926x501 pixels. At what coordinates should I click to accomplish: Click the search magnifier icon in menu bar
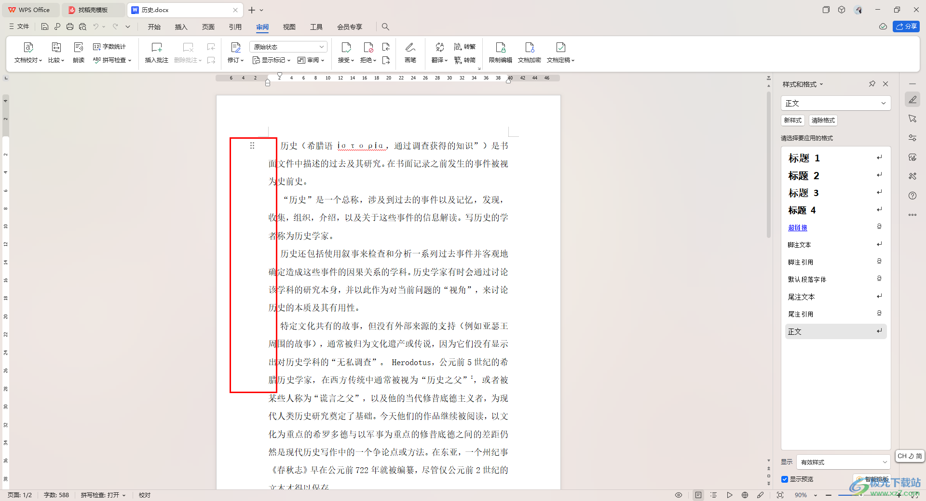tap(385, 26)
